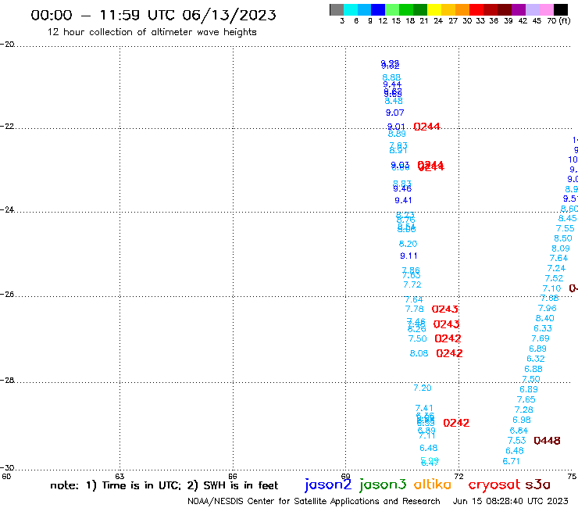
Task: Click the subtitle about altimeter wave heights
Action: coord(152,32)
